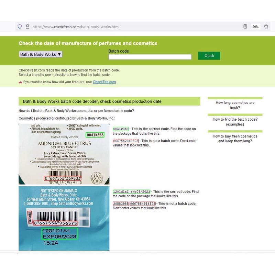Viewport: 275px width, 275px height.
Task: Click the padlock site security icon
Action: click(x=27, y=26)
